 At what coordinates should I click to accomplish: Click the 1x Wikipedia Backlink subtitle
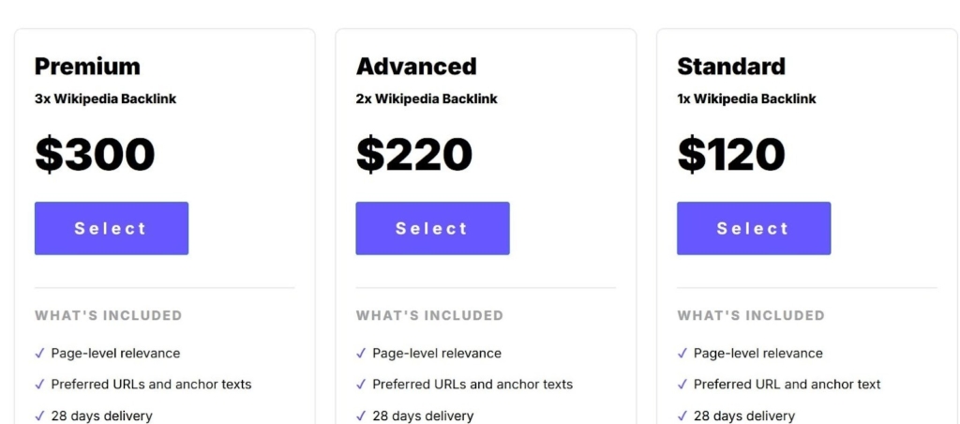tap(746, 99)
